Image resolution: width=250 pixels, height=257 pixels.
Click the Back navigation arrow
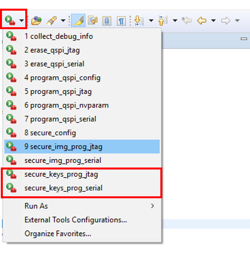point(201,20)
